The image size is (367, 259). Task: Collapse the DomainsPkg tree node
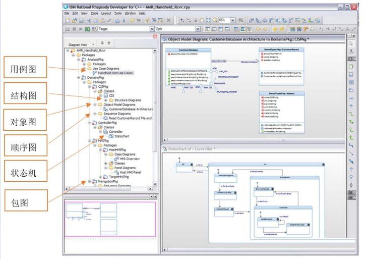pos(79,78)
